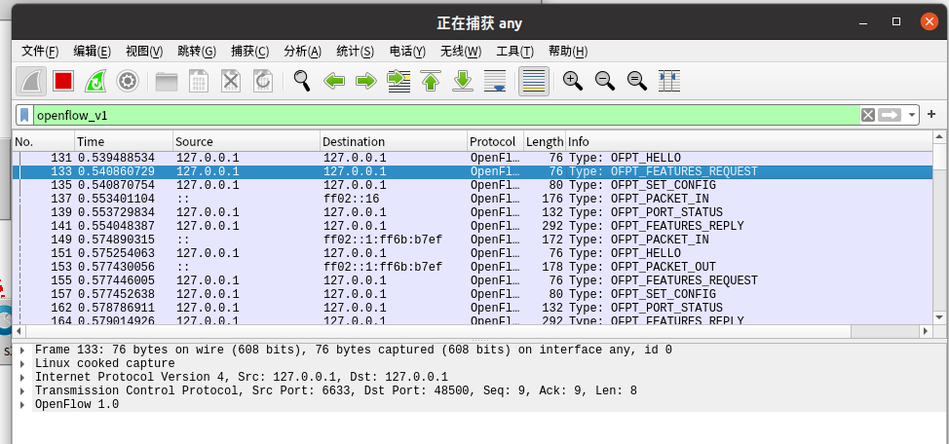Image resolution: width=949 pixels, height=444 pixels.
Task: Open the 工具(T) menu
Action: [x=515, y=52]
